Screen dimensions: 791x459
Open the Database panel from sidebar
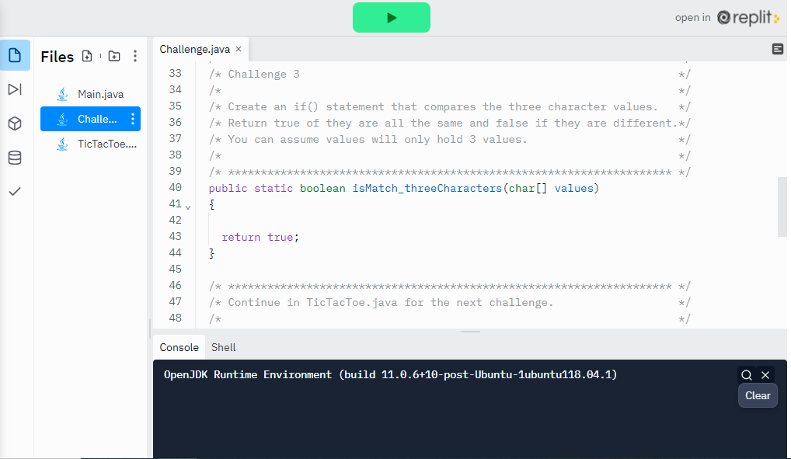pyautogui.click(x=14, y=158)
